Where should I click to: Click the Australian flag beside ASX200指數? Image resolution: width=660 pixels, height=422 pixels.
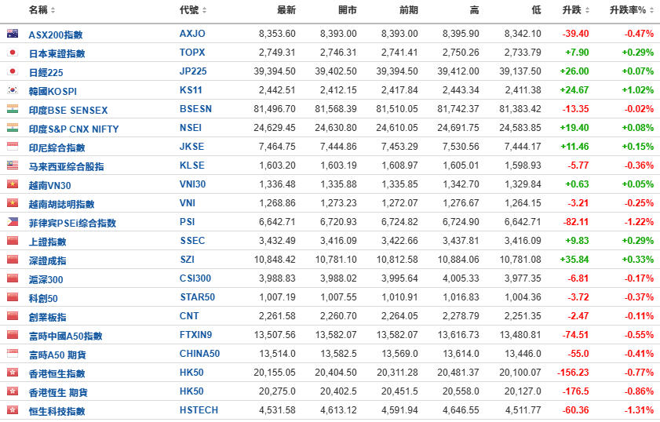click(12, 34)
